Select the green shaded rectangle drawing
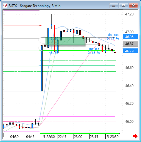Screen dimensions: 141x142 [65, 41]
